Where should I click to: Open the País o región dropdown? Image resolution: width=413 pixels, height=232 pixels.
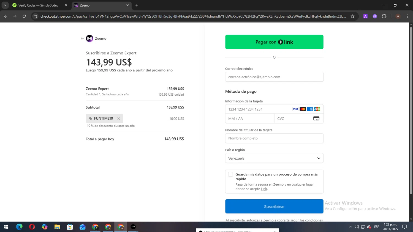tap(274, 158)
